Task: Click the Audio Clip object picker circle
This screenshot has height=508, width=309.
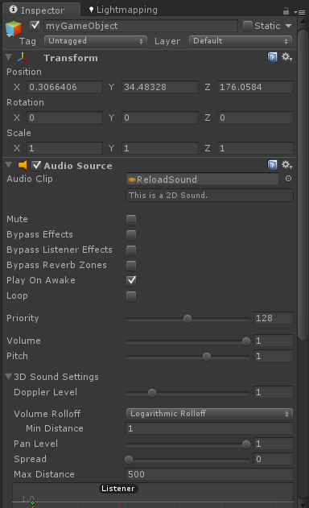Action: click(288, 179)
